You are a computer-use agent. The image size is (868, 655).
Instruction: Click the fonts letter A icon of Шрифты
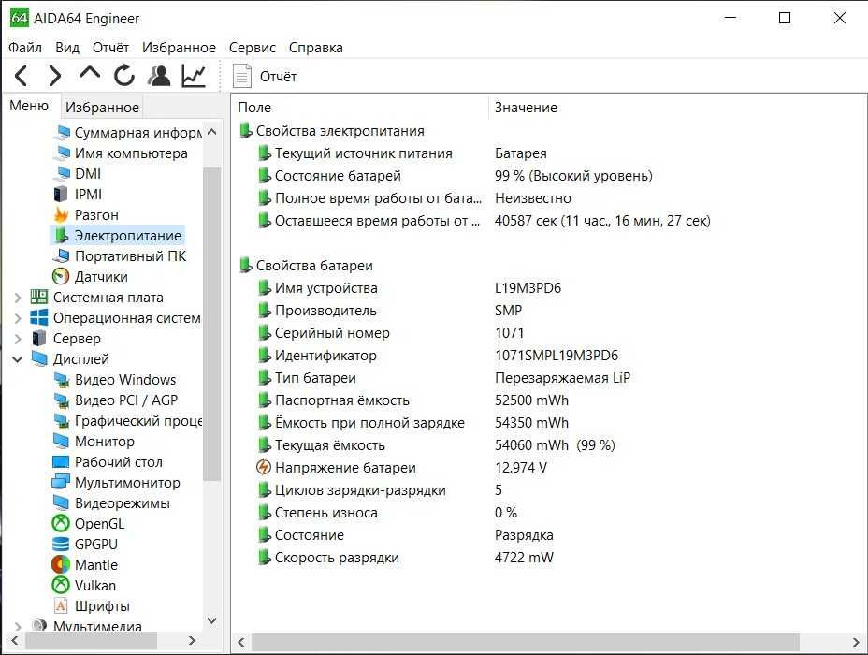[61, 605]
